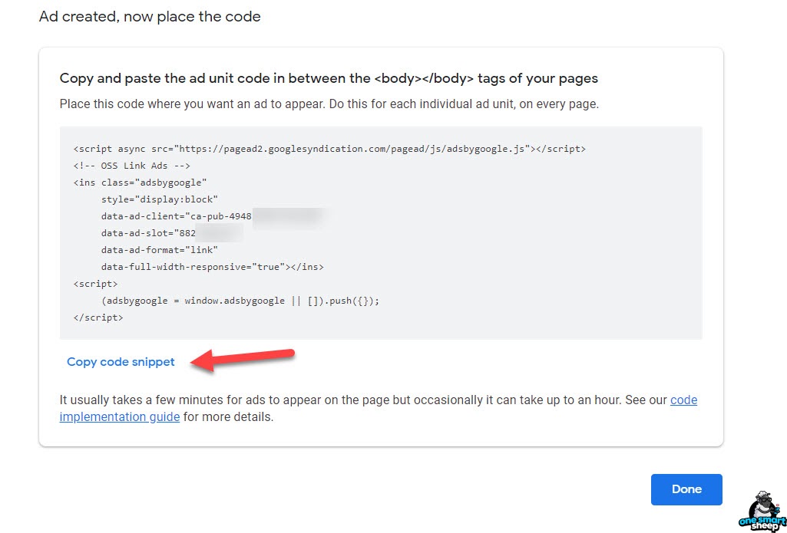Click the data-ad-client ca-pub-4948 line
The image size is (787, 533).
coord(176,216)
